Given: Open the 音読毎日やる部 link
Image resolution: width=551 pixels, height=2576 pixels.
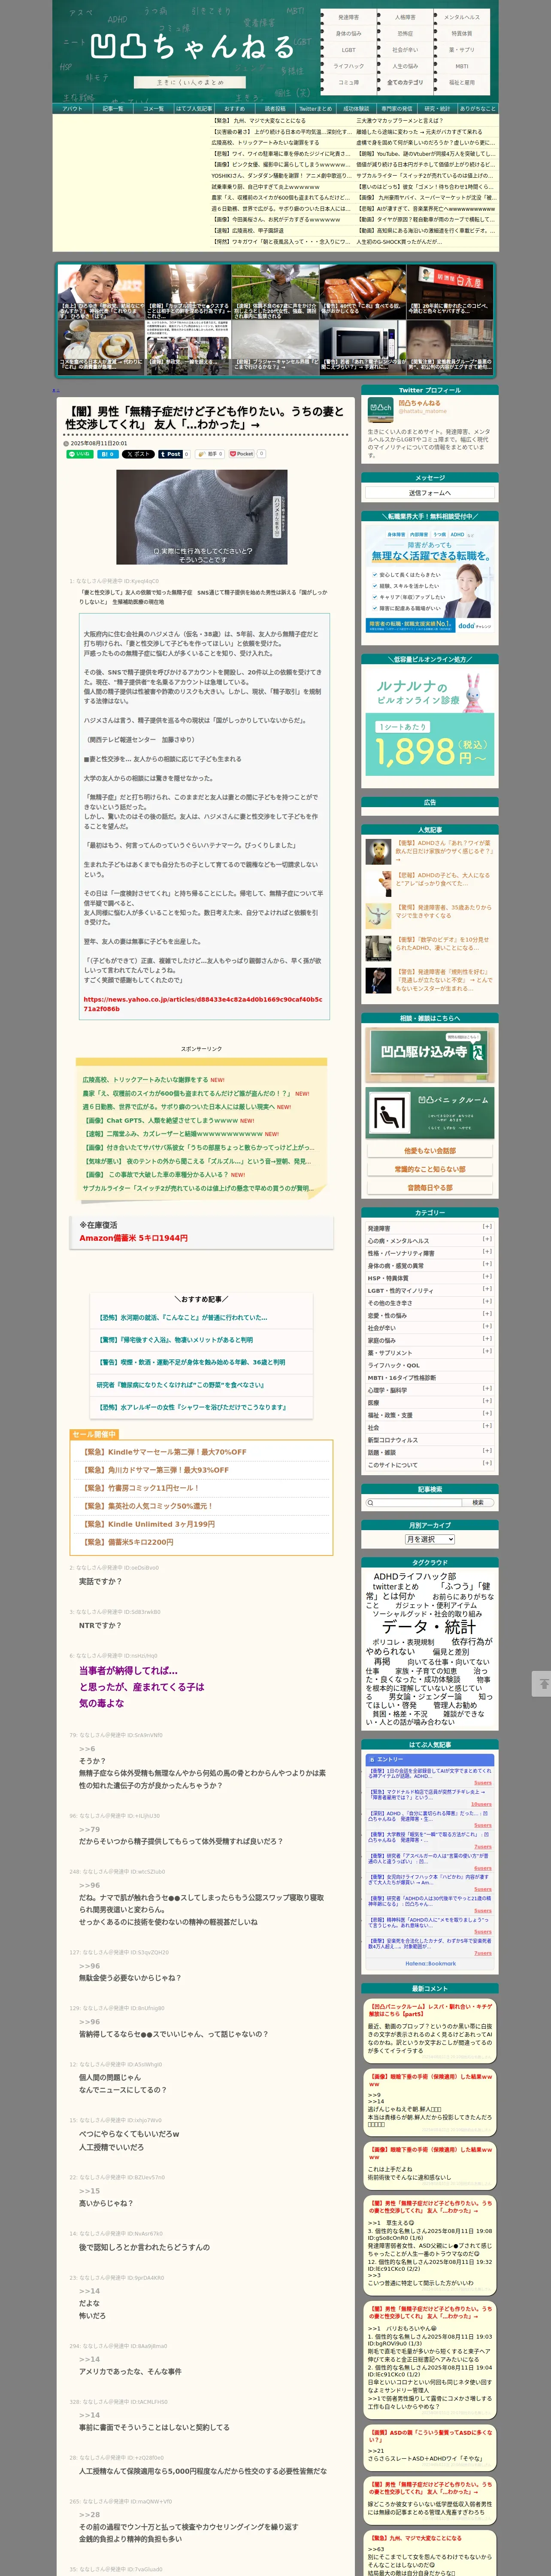Looking at the screenshot, I should coord(429,1187).
